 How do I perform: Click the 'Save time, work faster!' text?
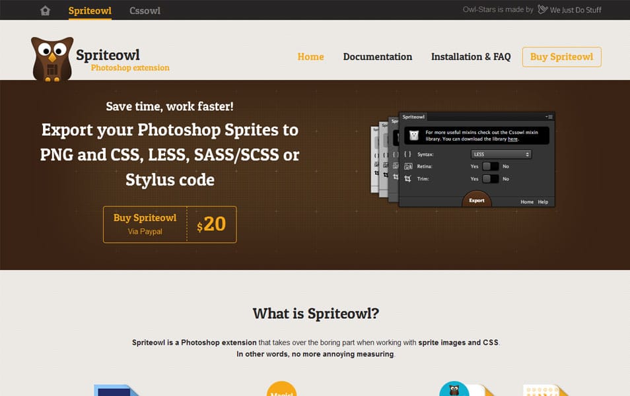(x=170, y=106)
